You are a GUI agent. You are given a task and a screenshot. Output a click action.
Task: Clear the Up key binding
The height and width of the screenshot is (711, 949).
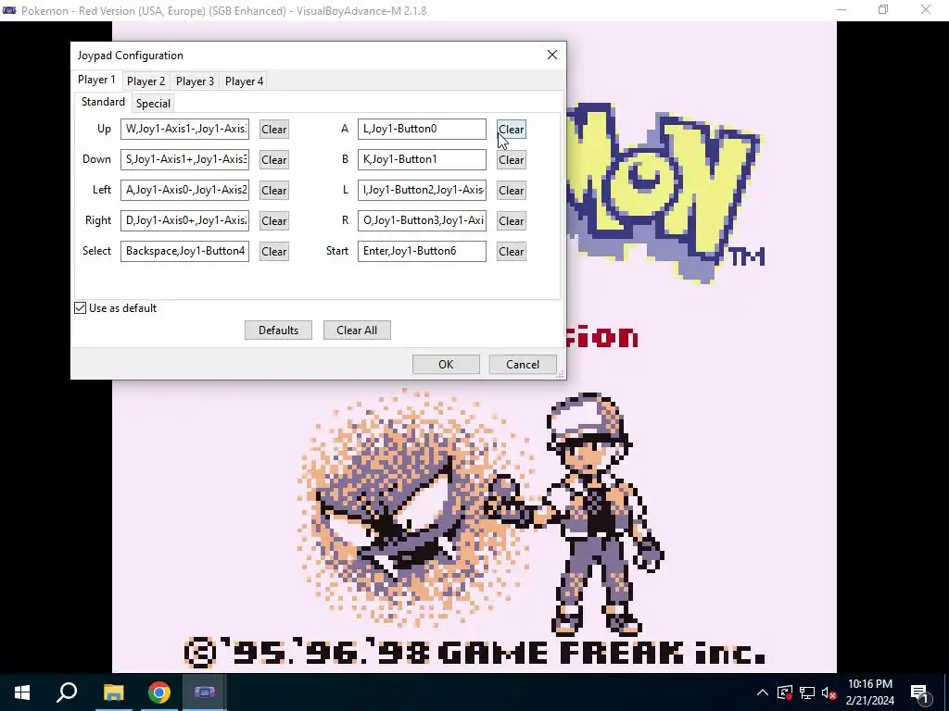click(x=274, y=130)
